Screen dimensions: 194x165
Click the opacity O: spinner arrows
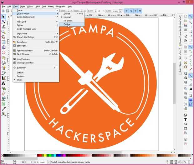pyautogui.click(x=32, y=162)
